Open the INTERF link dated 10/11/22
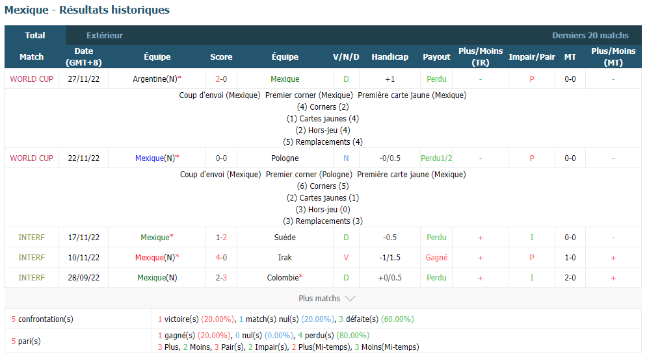The image size is (647, 359). pyautogui.click(x=32, y=258)
